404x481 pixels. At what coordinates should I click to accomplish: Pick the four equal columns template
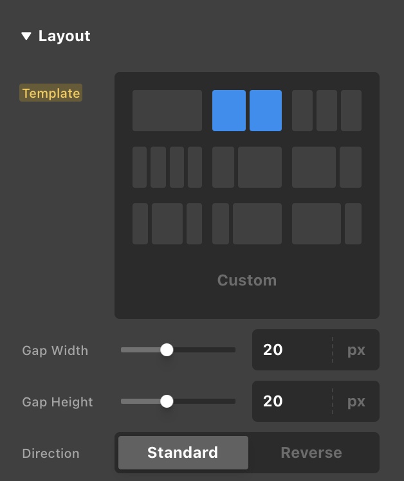pyautogui.click(x=167, y=167)
